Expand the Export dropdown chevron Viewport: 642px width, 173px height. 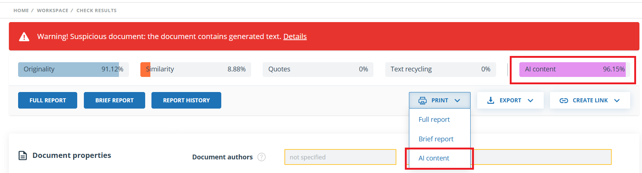tap(530, 100)
